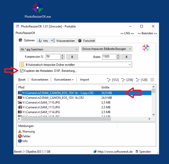Click thumbnail of SAM_1110.JPG row
This screenshot has width=169, height=164.
(20, 102)
